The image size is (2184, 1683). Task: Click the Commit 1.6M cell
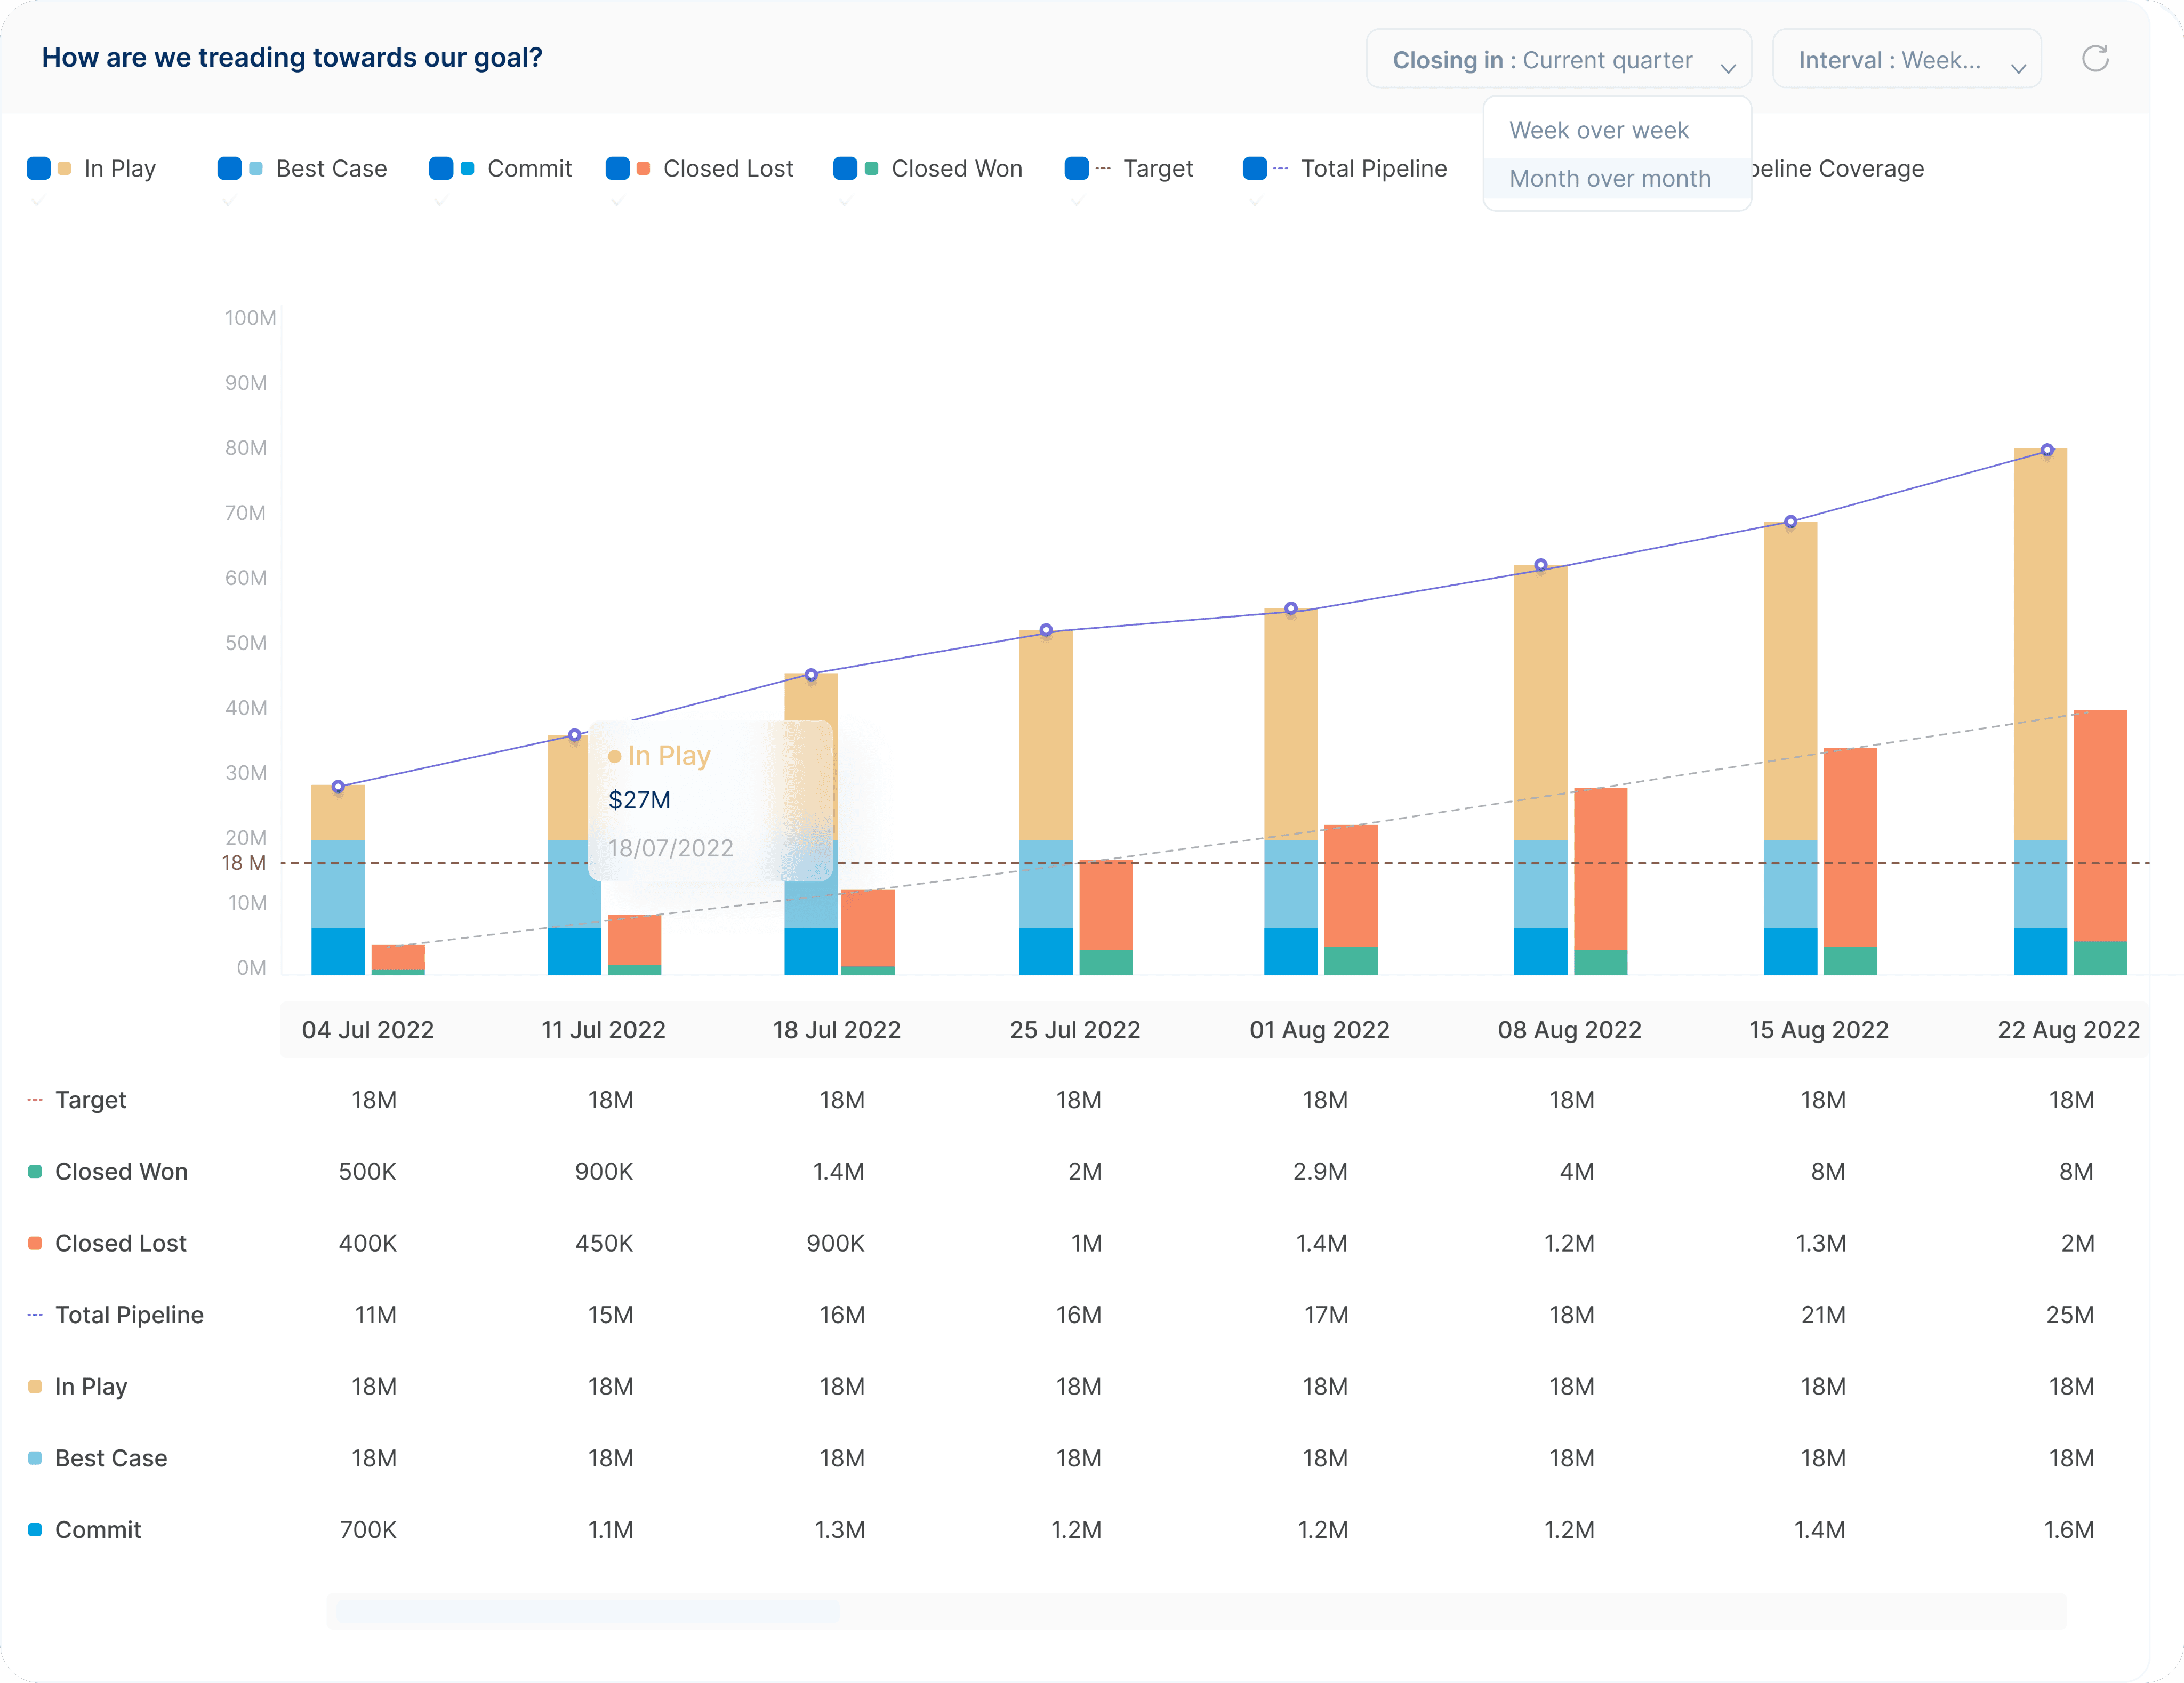coord(2068,1530)
